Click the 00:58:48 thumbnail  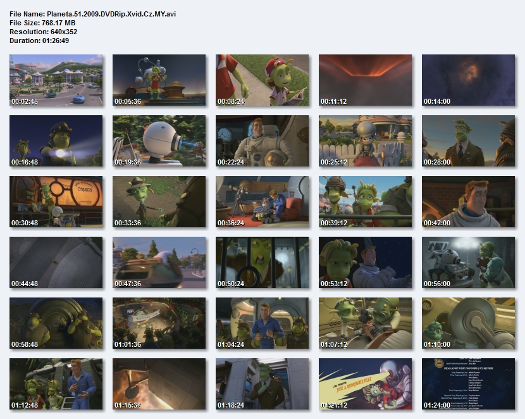coord(56,323)
